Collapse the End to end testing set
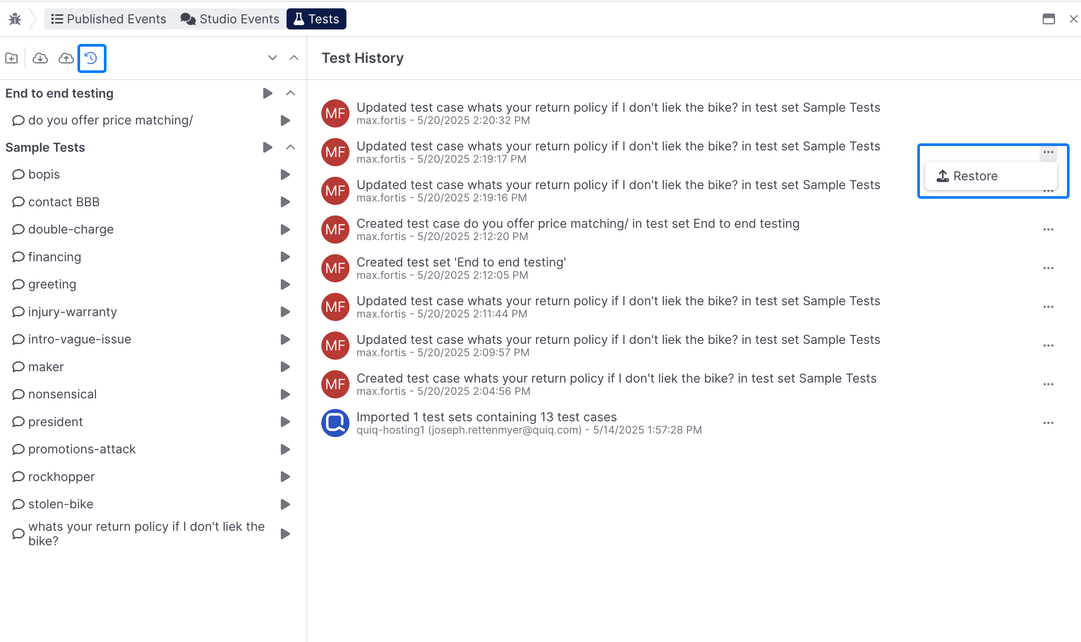The image size is (1081, 642). [290, 93]
